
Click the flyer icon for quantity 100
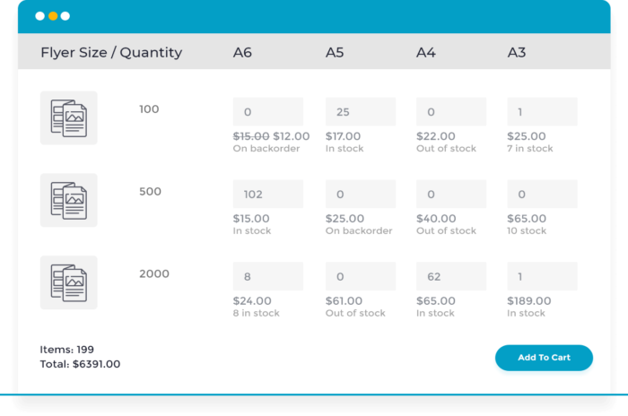click(x=68, y=117)
